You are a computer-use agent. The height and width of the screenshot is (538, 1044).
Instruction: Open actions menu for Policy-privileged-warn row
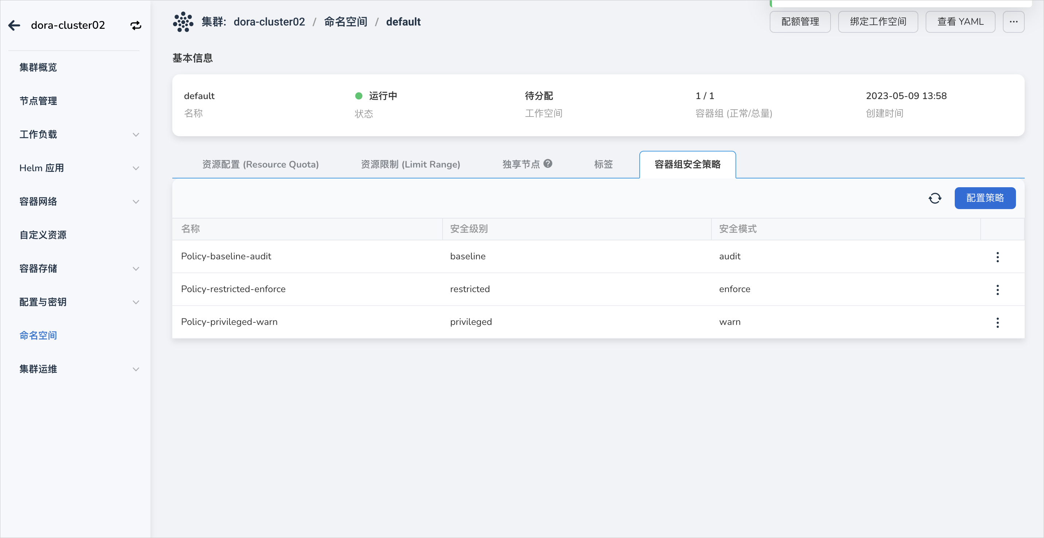[x=997, y=322]
